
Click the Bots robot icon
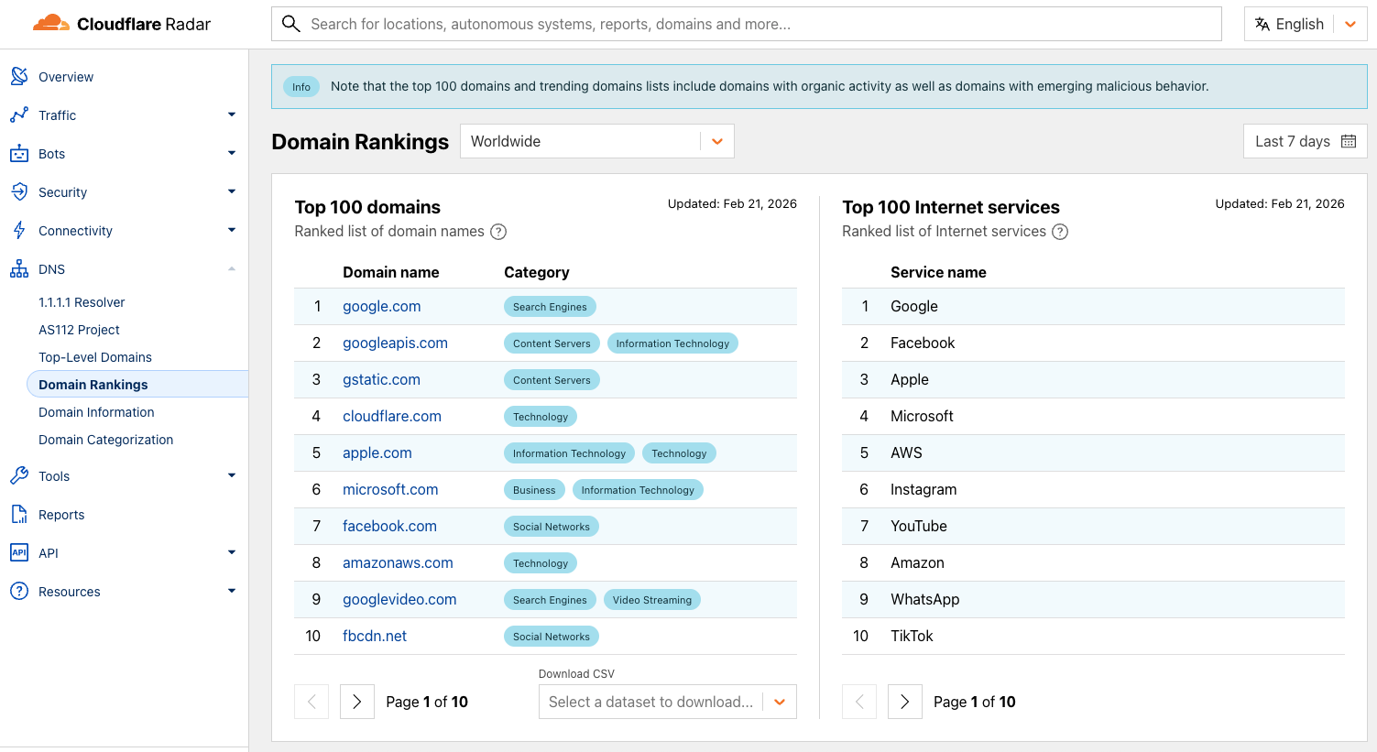(x=19, y=154)
